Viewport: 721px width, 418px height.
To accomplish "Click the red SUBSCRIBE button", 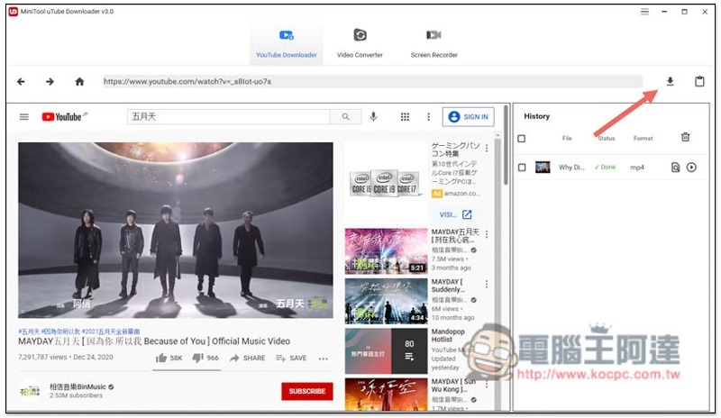I will tap(307, 391).
